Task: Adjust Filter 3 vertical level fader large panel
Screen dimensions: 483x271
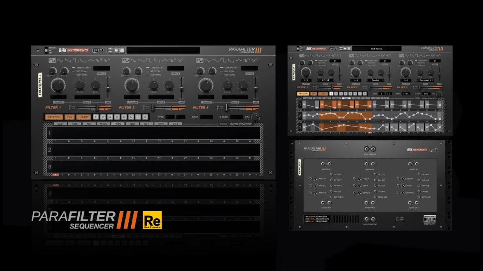Action: pyautogui.click(x=256, y=88)
